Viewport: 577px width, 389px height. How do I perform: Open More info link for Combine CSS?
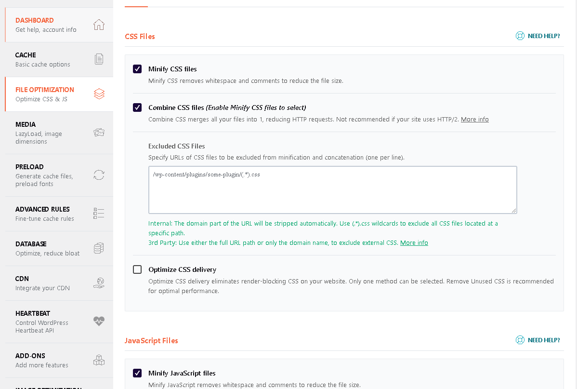coord(474,120)
